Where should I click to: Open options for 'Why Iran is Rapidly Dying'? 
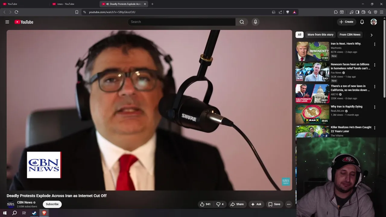375,107
